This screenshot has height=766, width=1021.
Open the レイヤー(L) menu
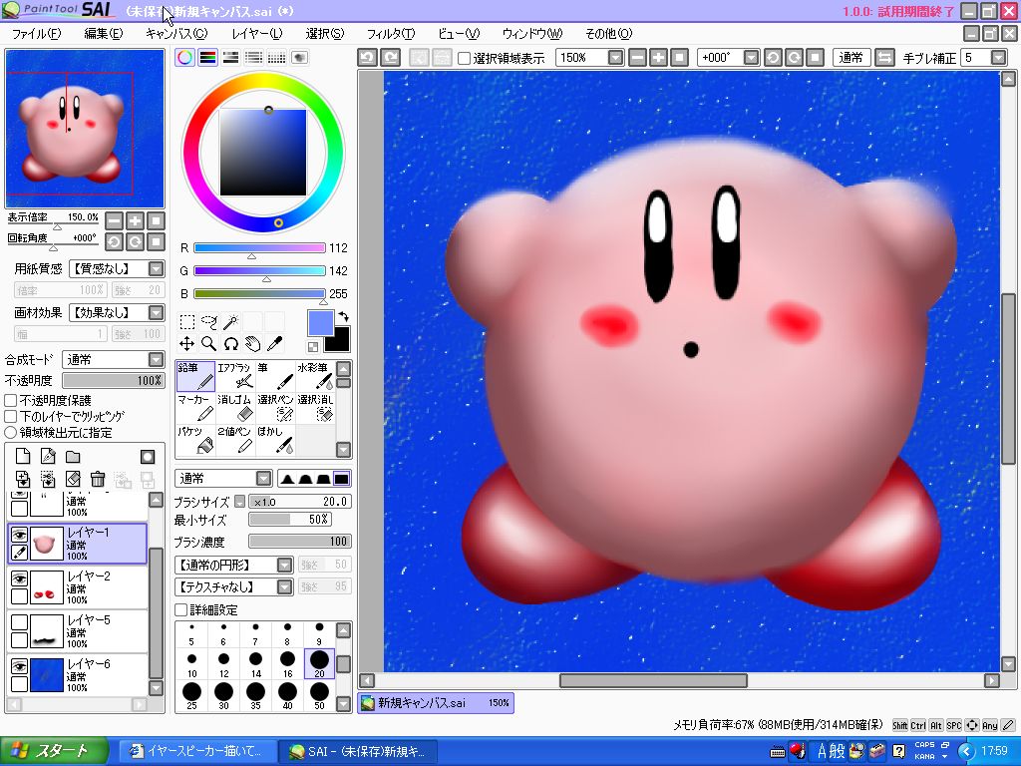point(257,34)
